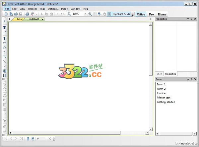
Task: Select the Office edition button
Action: 141,14
